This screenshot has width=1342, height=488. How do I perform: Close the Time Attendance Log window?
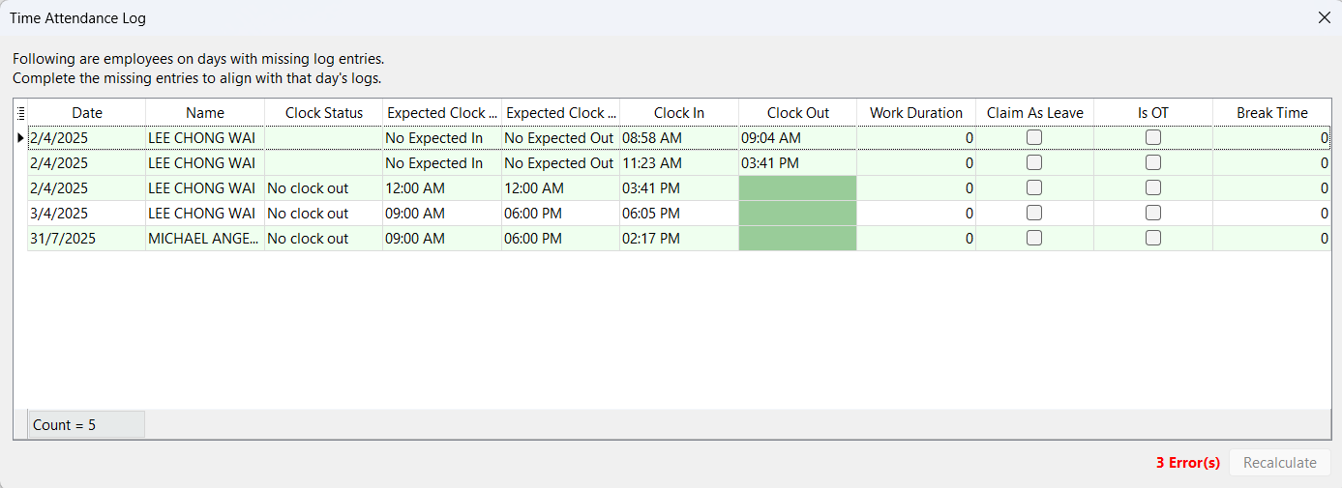(1324, 17)
